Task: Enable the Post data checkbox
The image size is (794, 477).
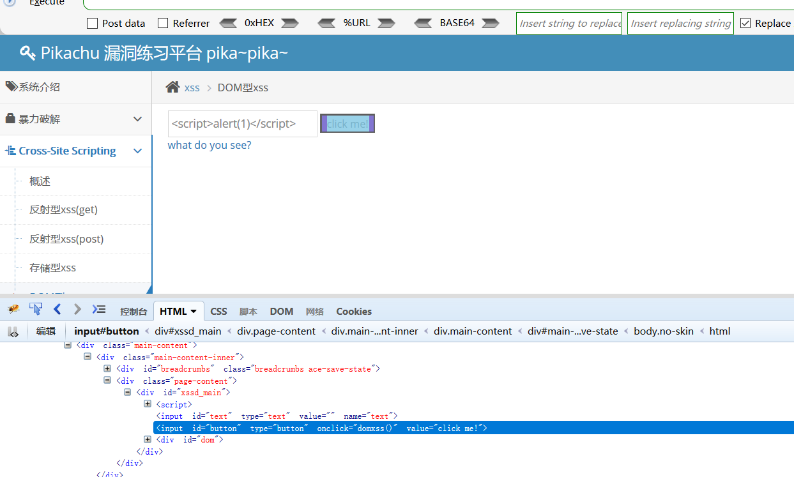Action: point(92,23)
